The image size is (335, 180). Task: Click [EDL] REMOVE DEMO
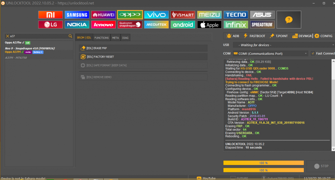[143, 77]
